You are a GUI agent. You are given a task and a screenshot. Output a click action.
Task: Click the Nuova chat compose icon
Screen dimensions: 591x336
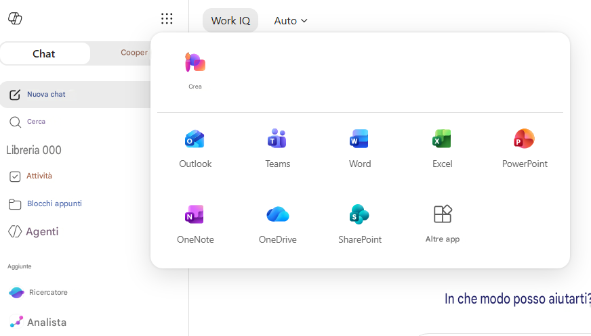coord(15,95)
